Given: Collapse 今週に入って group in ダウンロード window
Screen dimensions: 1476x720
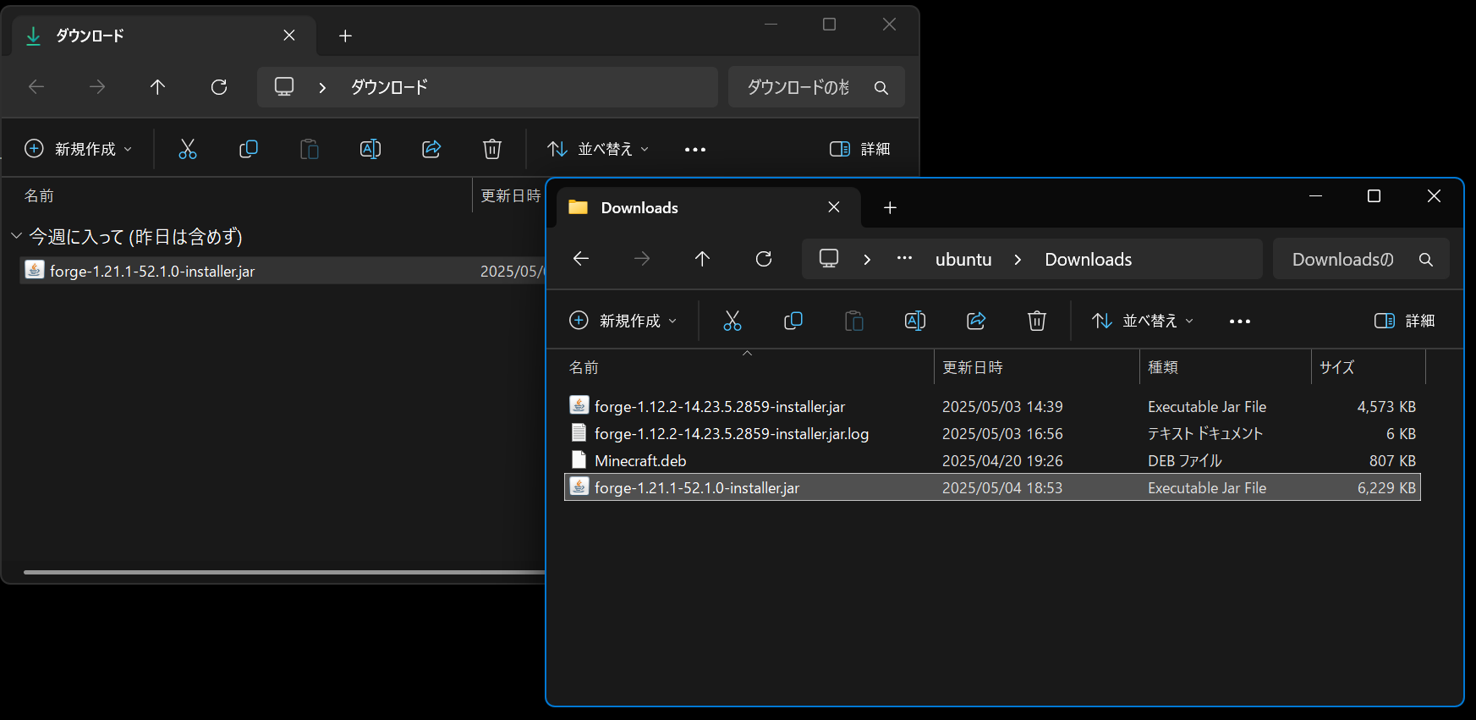Looking at the screenshot, I should pyautogui.click(x=16, y=236).
